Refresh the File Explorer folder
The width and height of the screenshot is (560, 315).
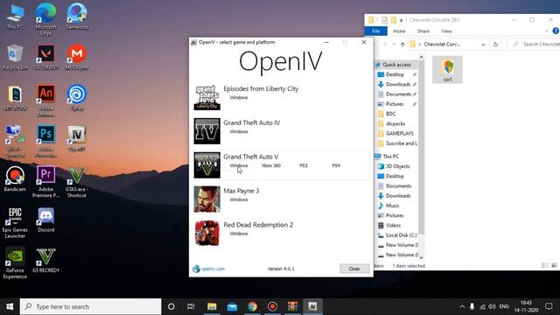point(495,45)
